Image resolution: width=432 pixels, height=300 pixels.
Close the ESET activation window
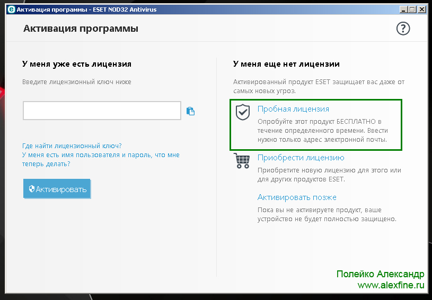coord(422,10)
